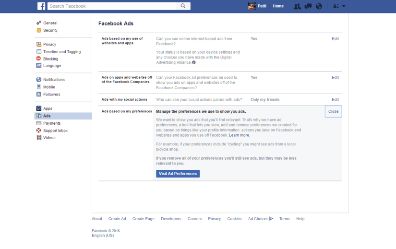This screenshot has height=249, width=396.
Task: Edit Ads on apps off Facebook Companies
Action: pos(335,78)
